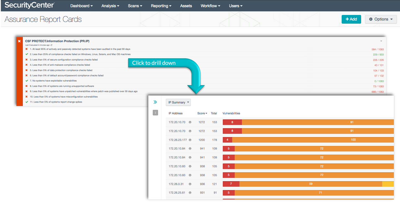Click the double-chevron icon in the drill-down panel
400x205 pixels.
tap(155, 102)
